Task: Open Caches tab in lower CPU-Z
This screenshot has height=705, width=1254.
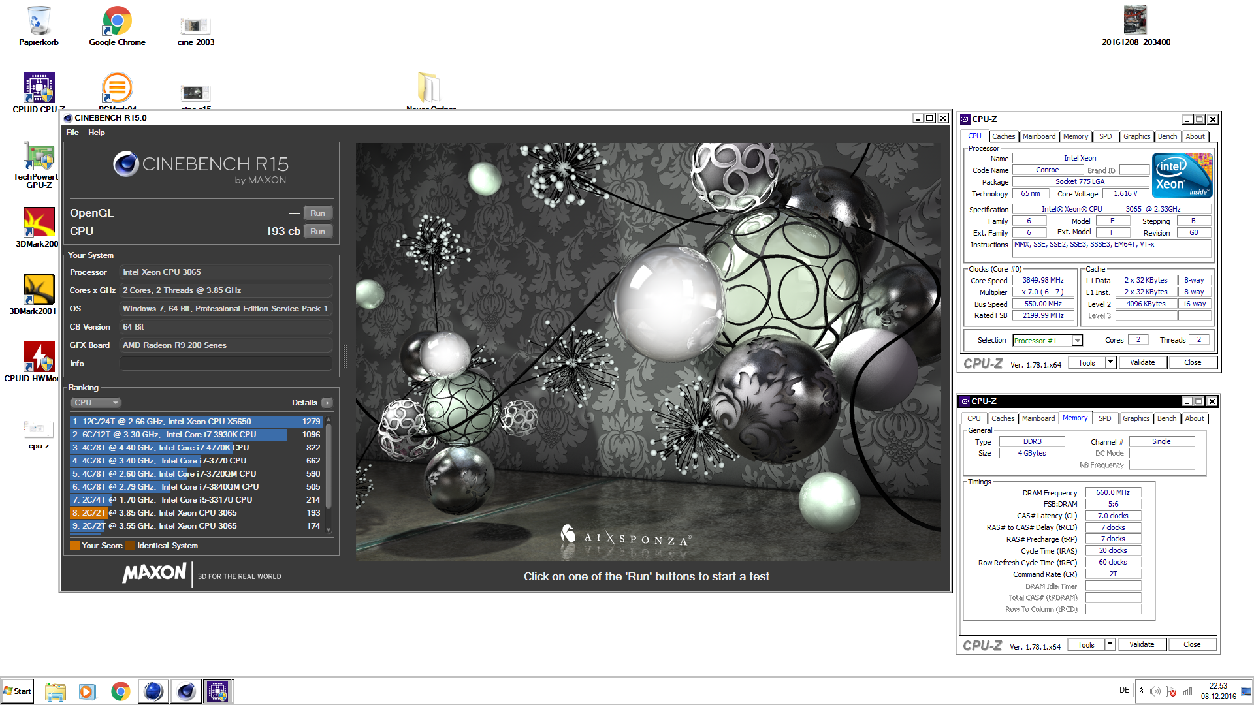Action: pyautogui.click(x=1003, y=418)
